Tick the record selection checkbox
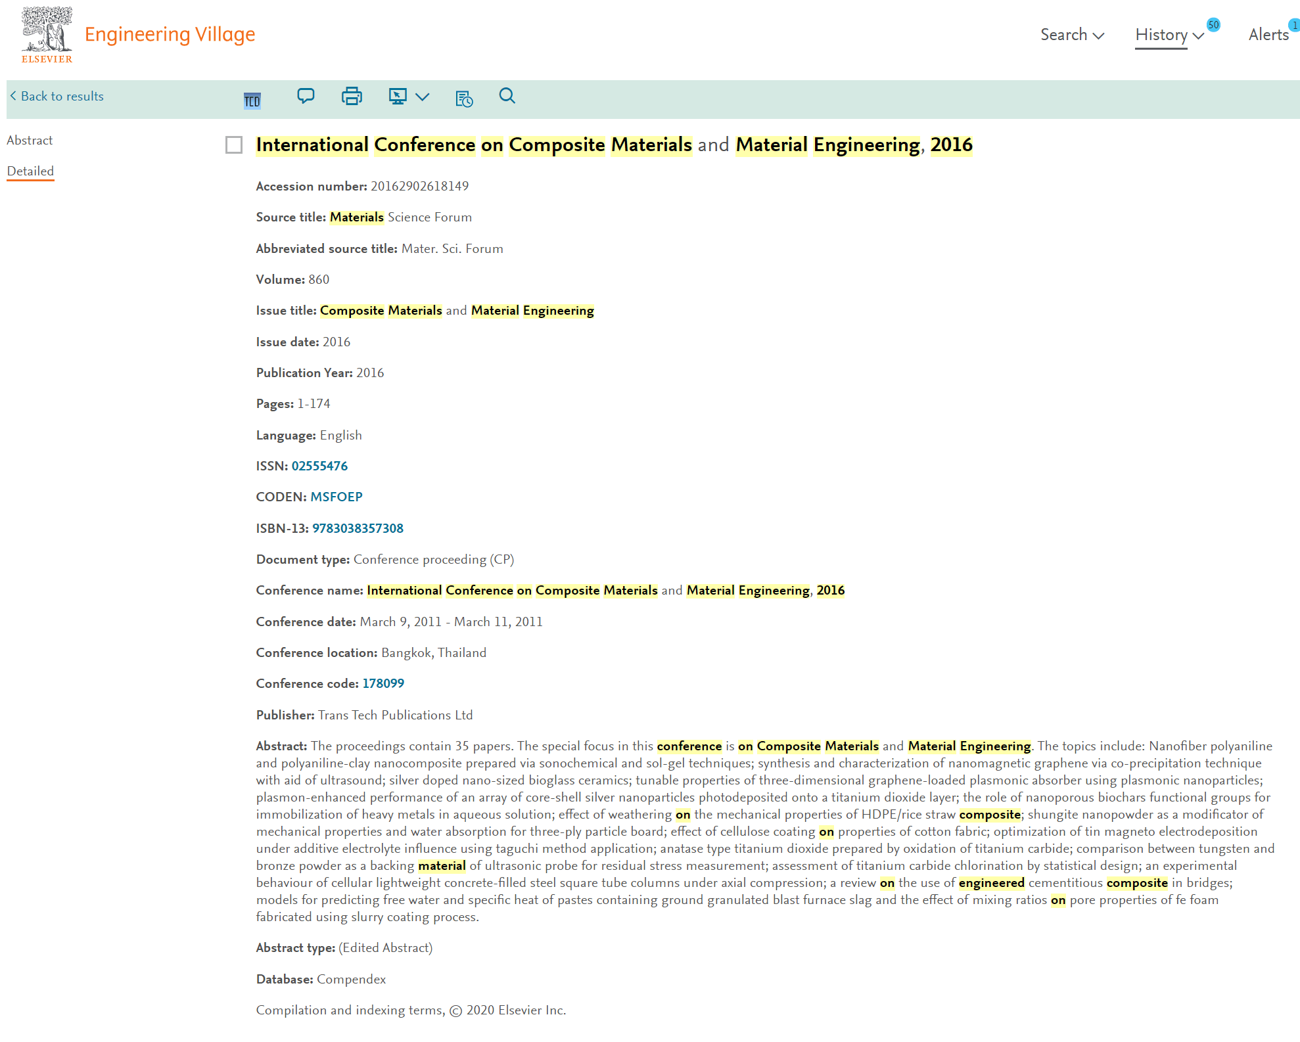Screen dimensions: 1300x1042 click(234, 145)
